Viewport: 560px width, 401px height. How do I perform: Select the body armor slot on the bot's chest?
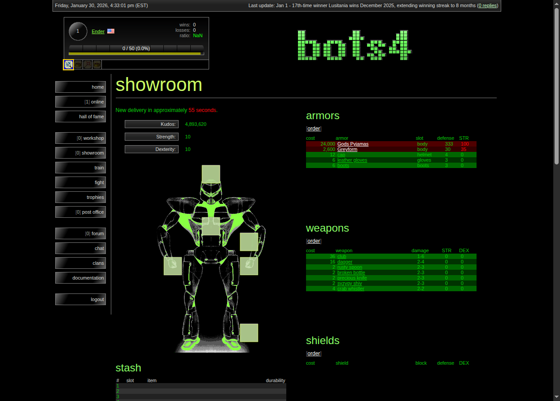(211, 226)
